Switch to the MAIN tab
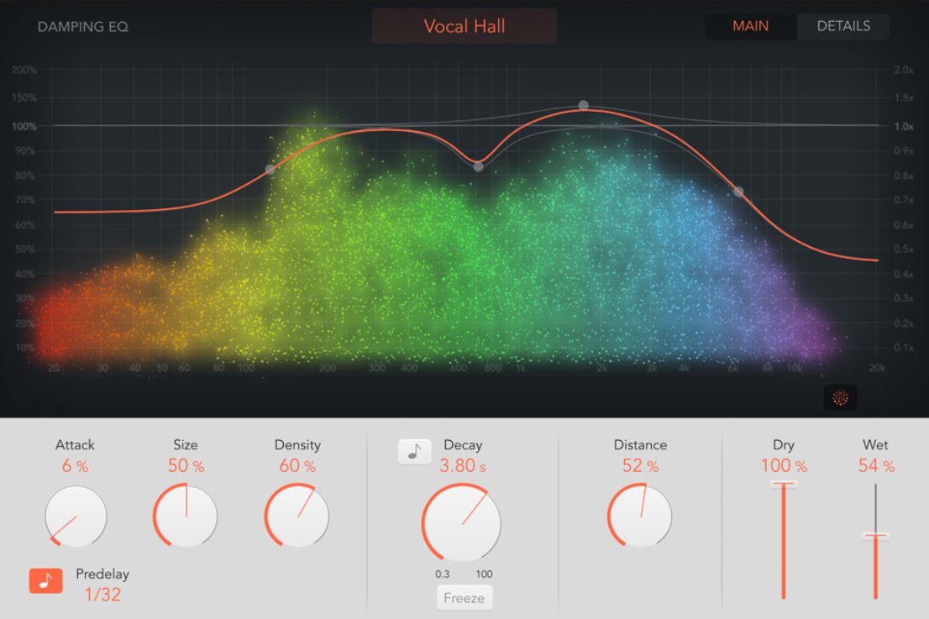This screenshot has height=619, width=929. (x=750, y=26)
